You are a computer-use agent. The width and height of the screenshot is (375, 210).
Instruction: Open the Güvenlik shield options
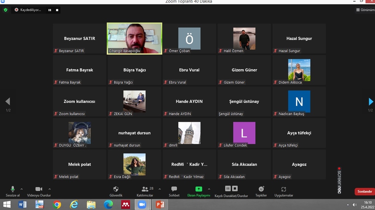tap(116, 189)
